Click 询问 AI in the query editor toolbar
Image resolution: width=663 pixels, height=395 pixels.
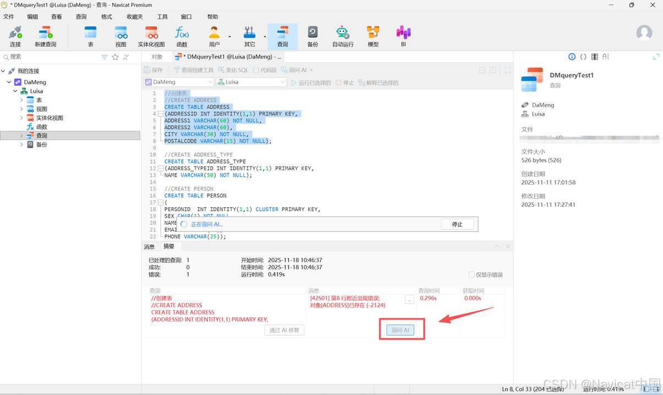coord(294,70)
